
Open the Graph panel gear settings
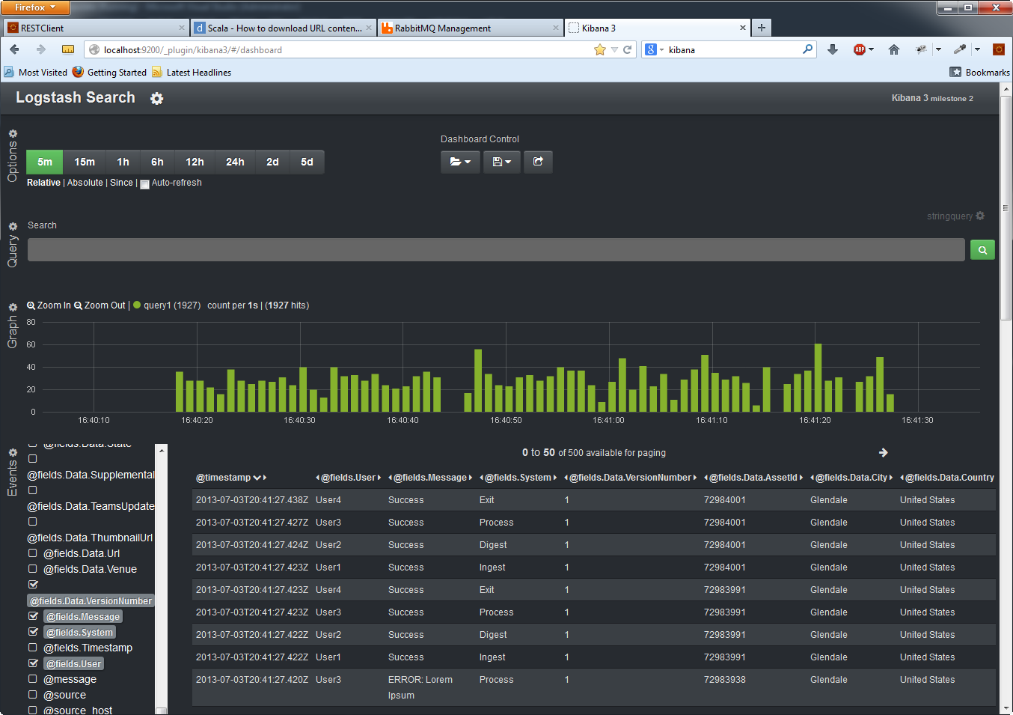(13, 308)
